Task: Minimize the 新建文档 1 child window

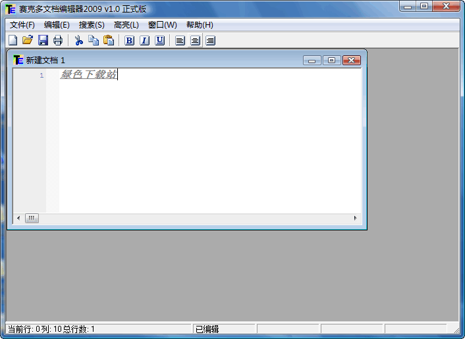Action: coord(312,60)
